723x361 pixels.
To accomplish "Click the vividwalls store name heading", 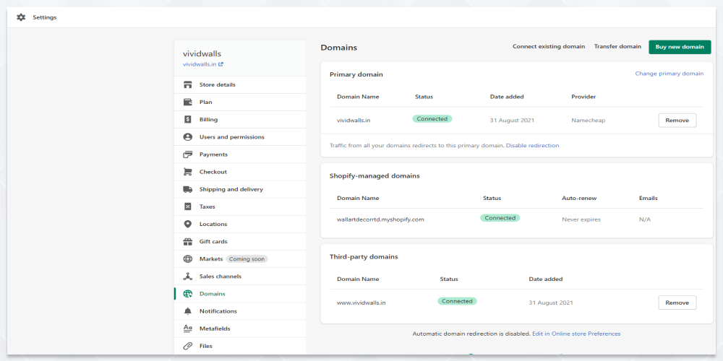I will pos(202,54).
